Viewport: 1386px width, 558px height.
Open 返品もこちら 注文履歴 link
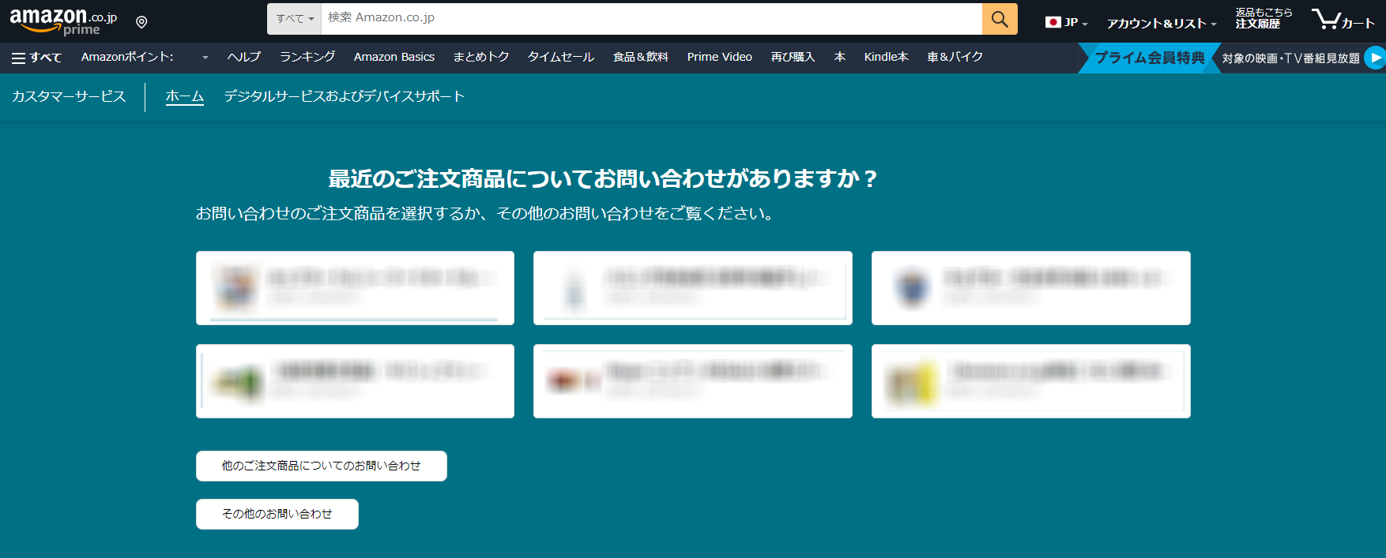tap(1262, 19)
